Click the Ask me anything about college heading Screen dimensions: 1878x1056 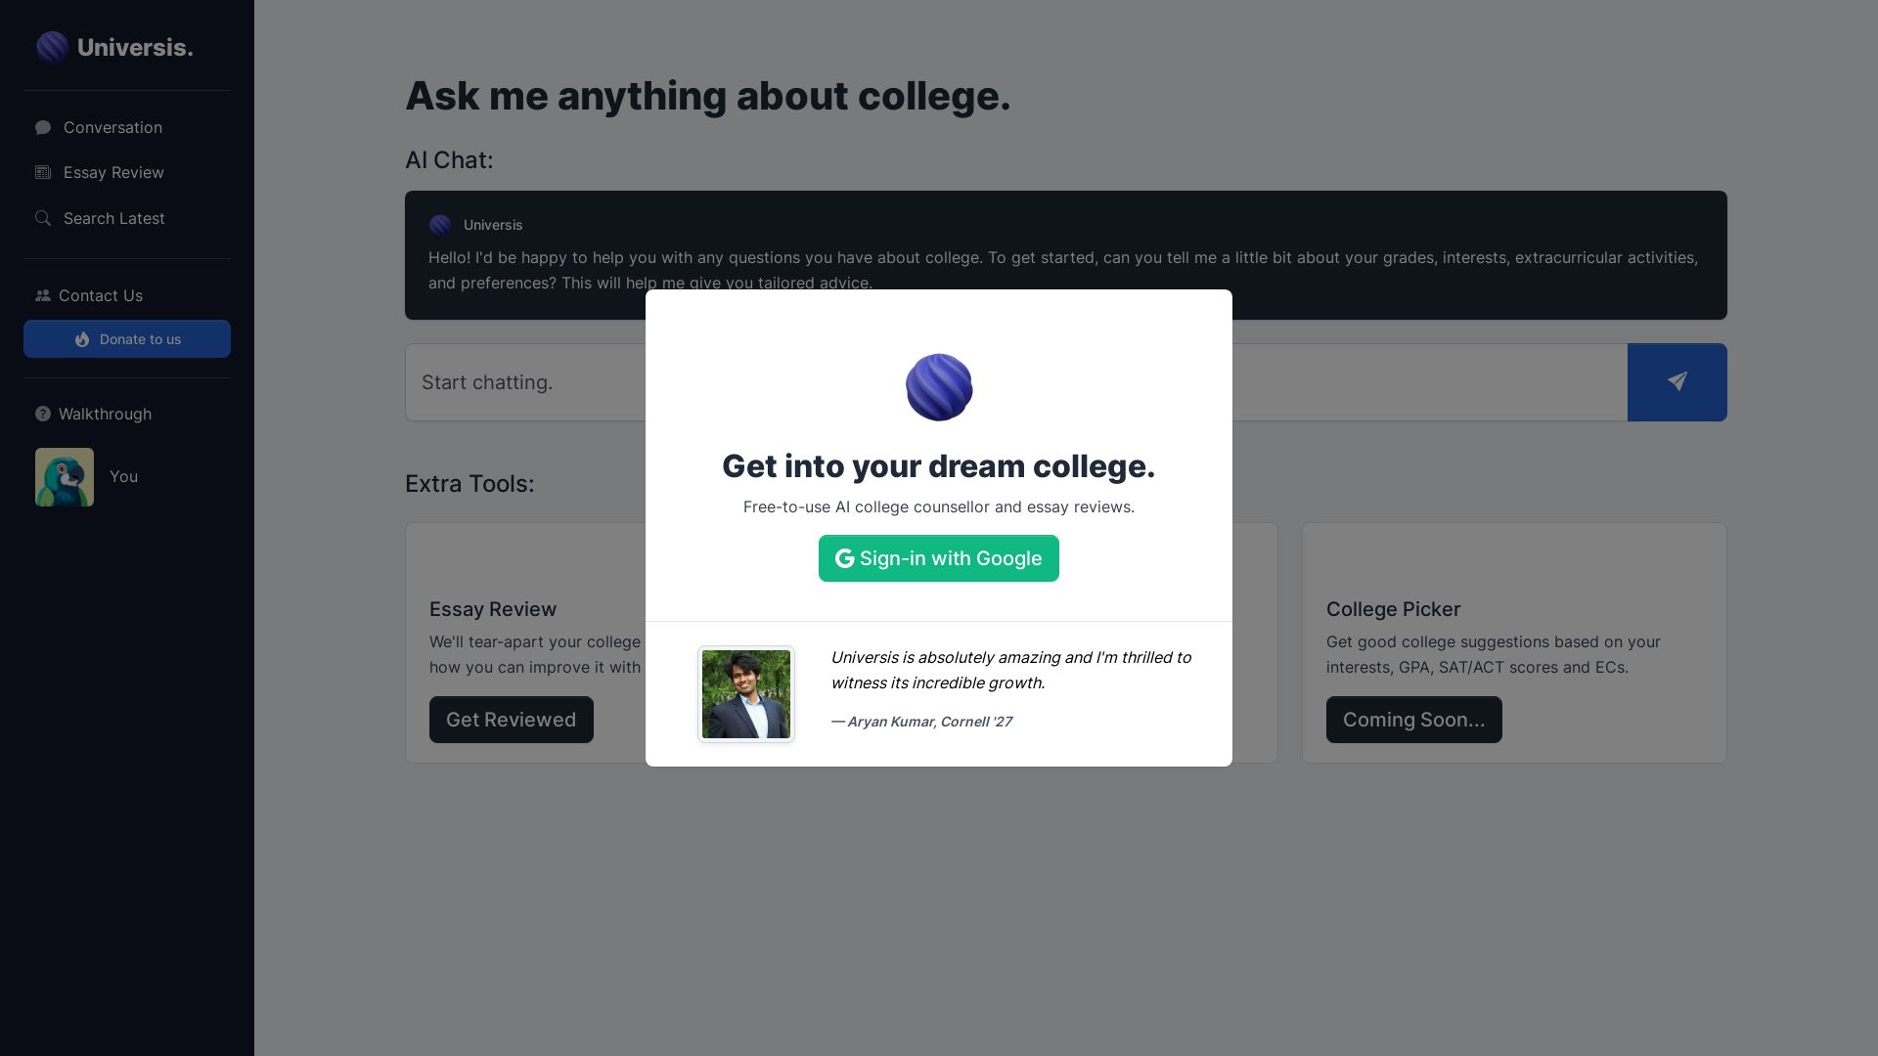(707, 96)
